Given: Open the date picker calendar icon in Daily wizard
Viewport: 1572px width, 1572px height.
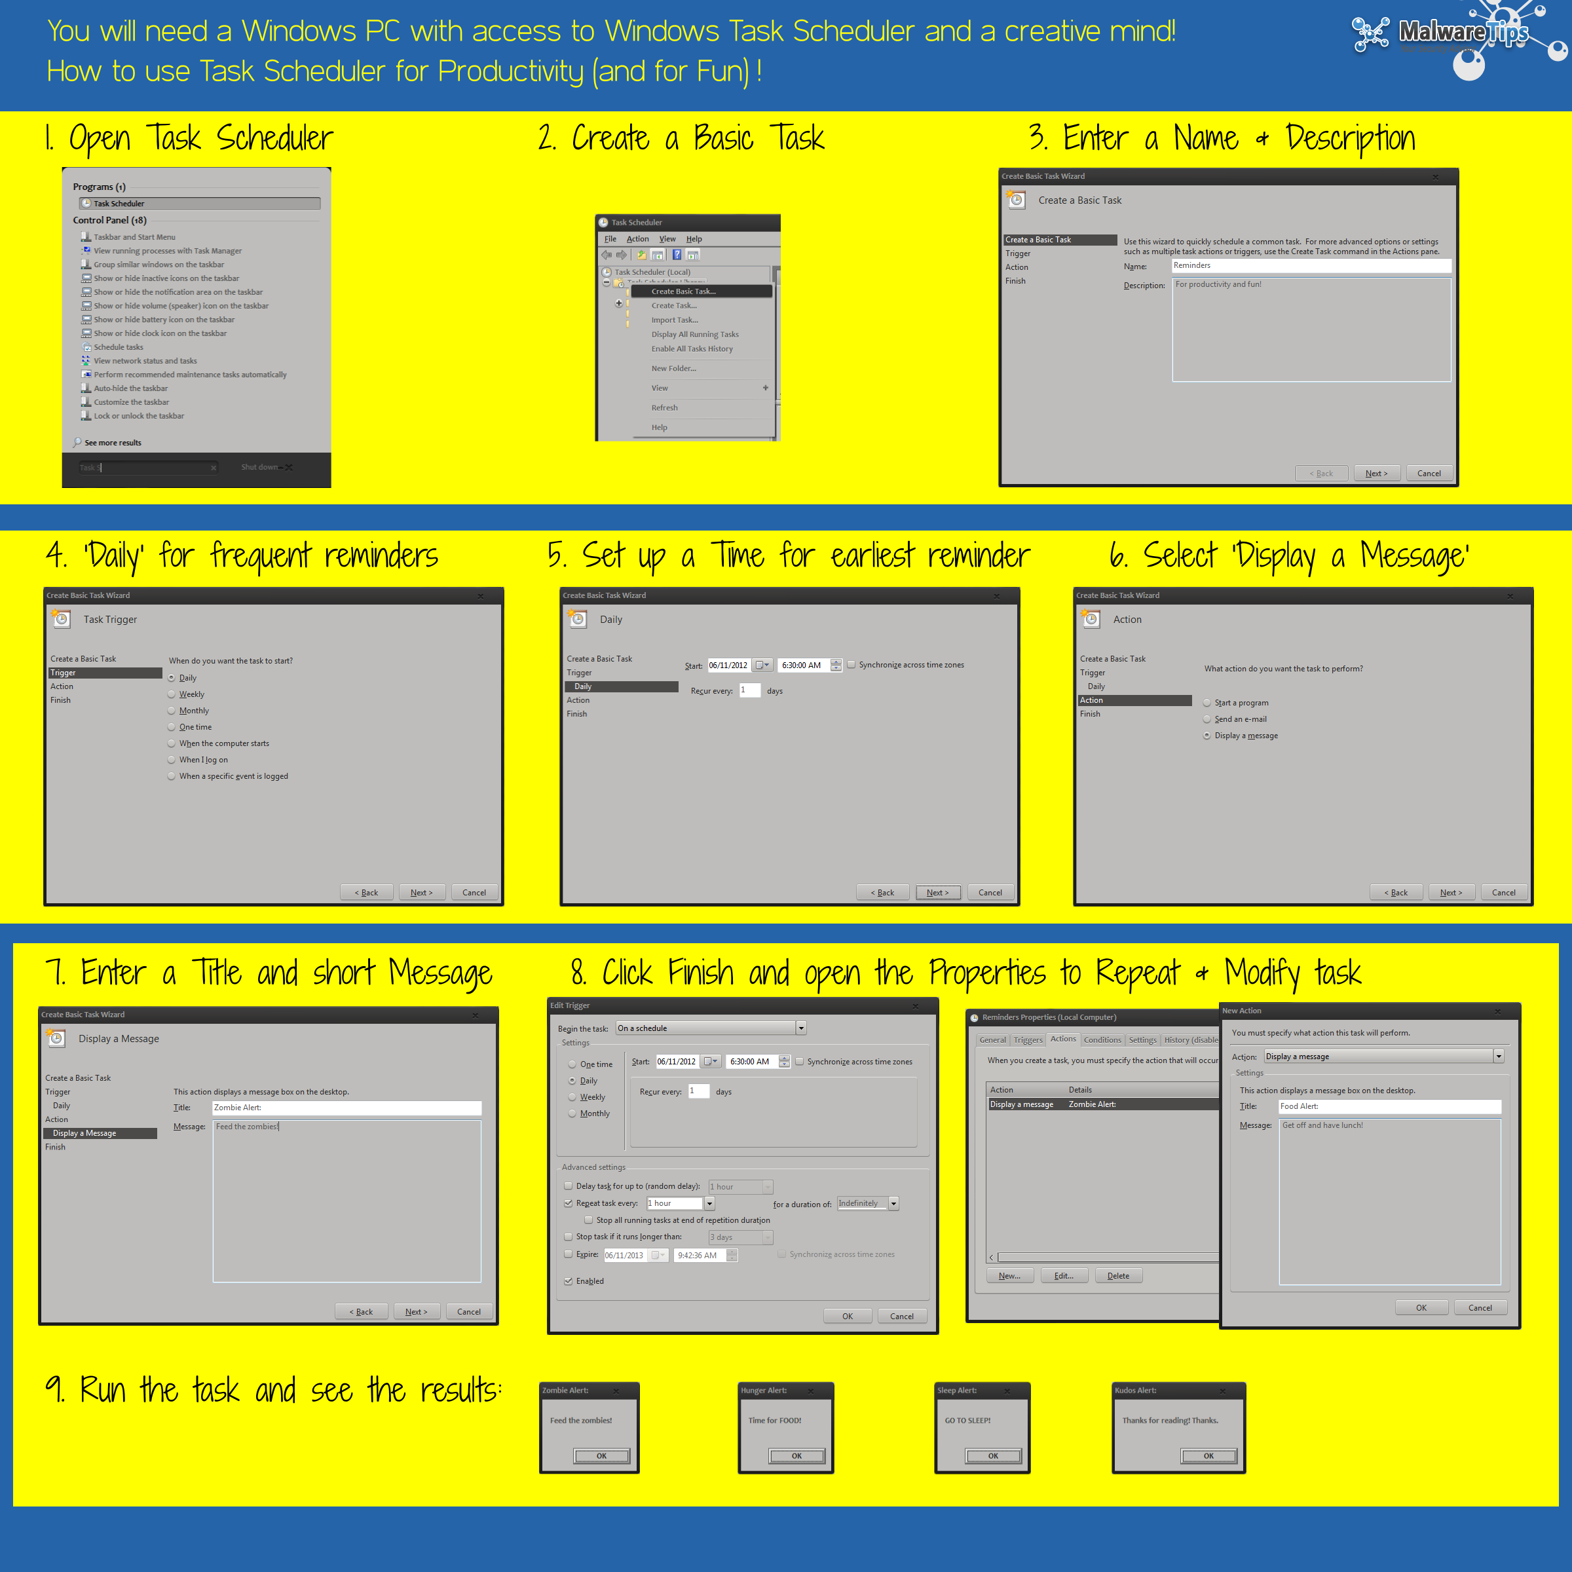Looking at the screenshot, I should [762, 665].
